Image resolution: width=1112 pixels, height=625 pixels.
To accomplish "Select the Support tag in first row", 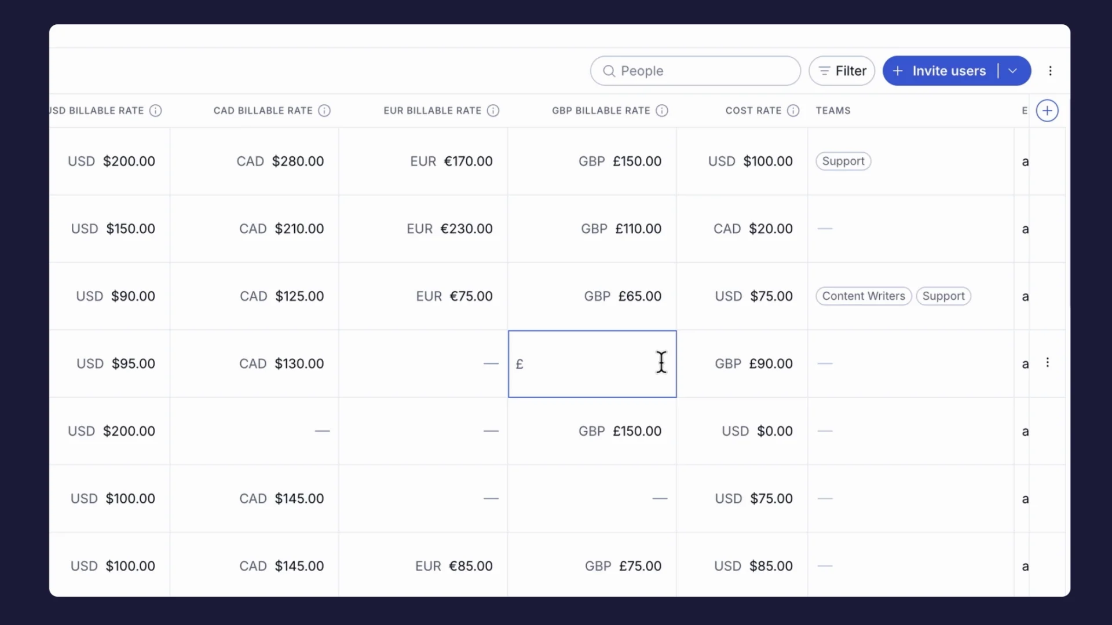I will [843, 161].
